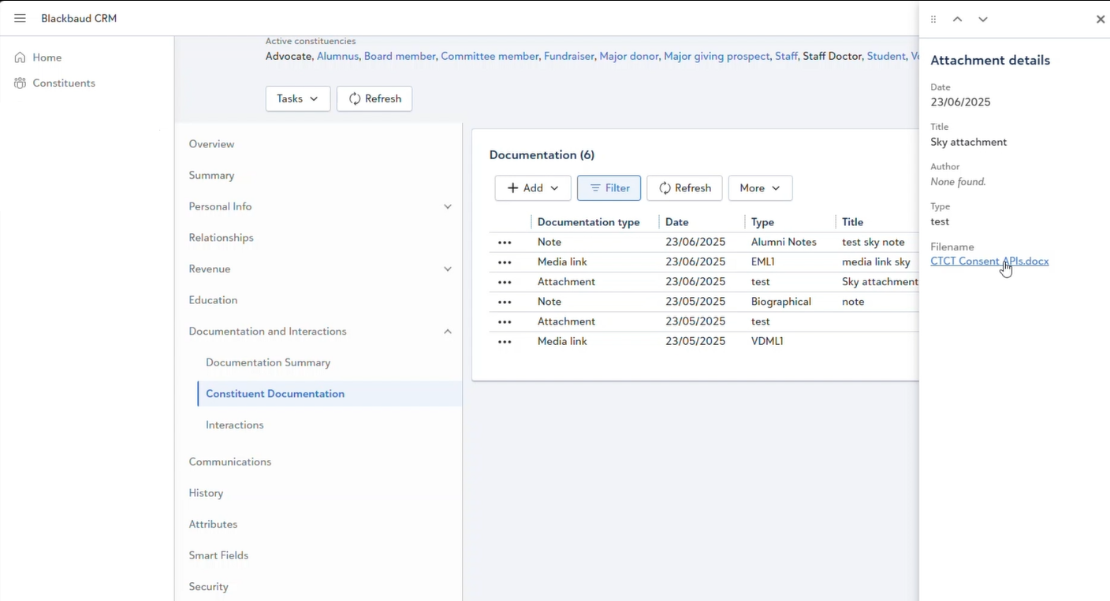Open the Relationships tab
This screenshot has width=1110, height=601.
click(x=221, y=237)
